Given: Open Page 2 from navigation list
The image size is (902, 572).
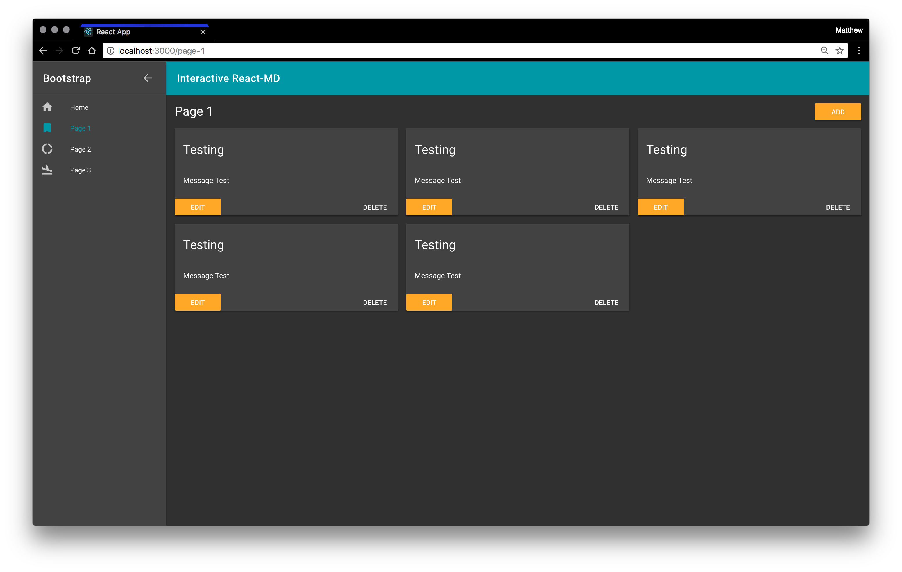Looking at the screenshot, I should tap(80, 149).
